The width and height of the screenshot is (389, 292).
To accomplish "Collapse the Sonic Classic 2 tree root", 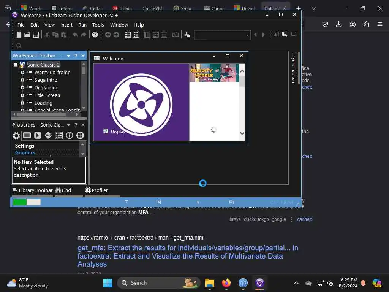I will (x=15, y=65).
